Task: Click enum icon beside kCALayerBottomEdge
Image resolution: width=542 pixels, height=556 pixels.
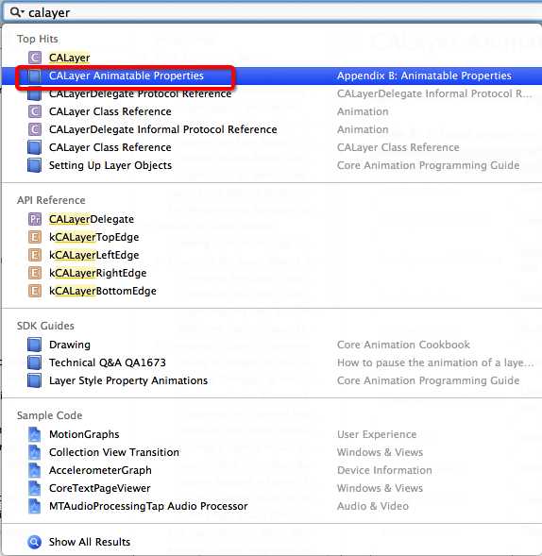Action: point(35,291)
